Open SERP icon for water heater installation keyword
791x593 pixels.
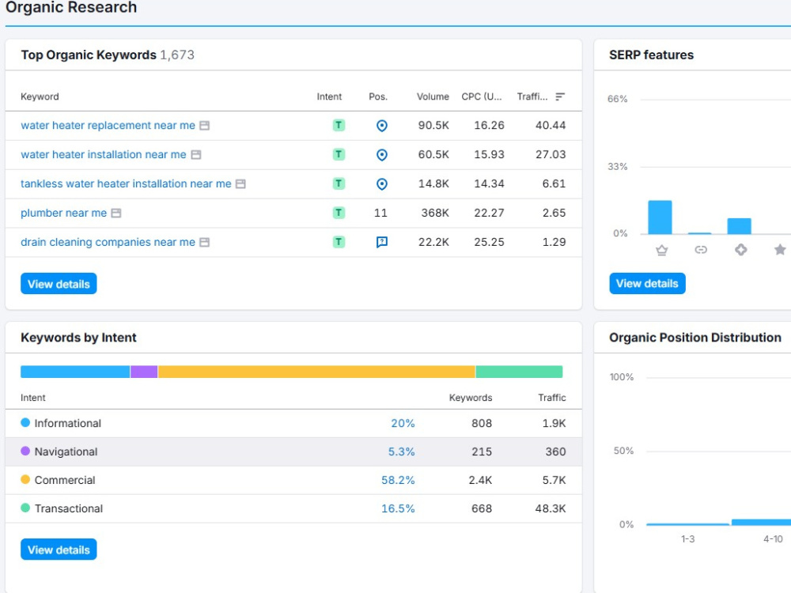coord(195,155)
